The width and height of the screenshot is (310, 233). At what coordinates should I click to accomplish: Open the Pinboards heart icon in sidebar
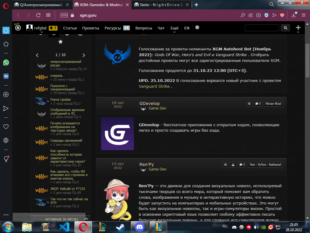point(6,127)
